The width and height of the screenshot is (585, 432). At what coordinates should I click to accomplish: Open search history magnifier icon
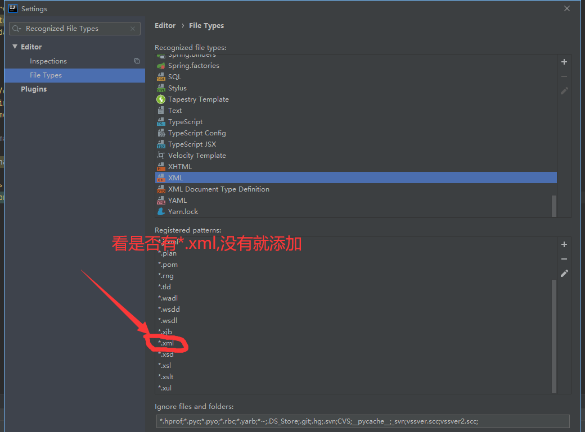[16, 29]
